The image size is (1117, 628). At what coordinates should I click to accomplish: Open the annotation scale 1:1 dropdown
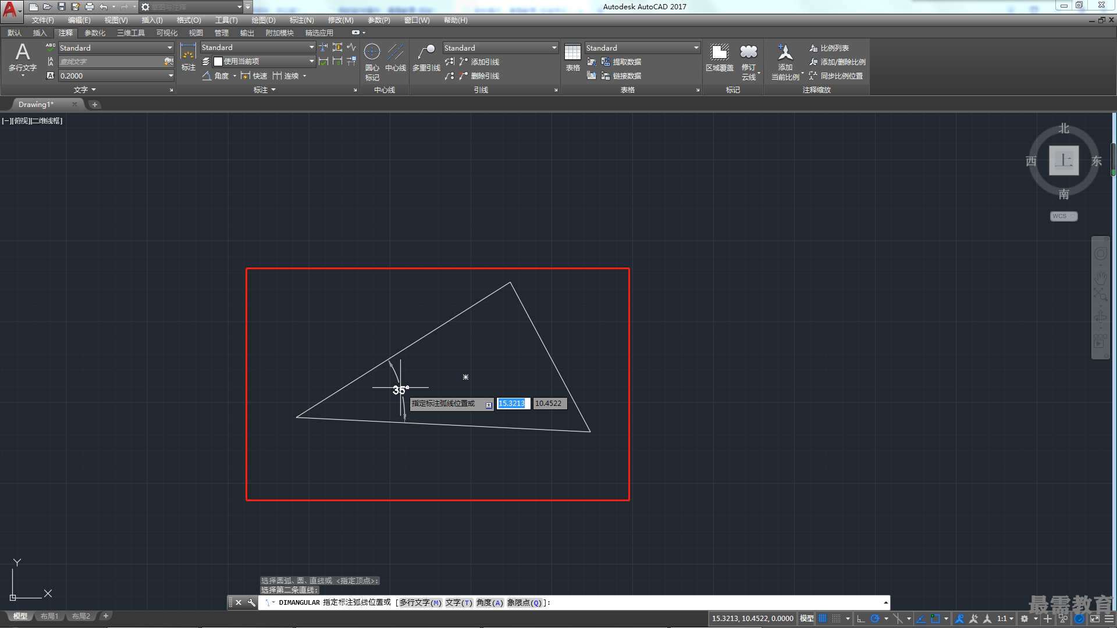pos(1005,619)
